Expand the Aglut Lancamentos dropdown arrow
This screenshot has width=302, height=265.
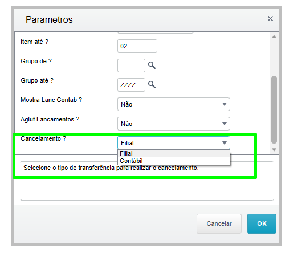coord(223,124)
